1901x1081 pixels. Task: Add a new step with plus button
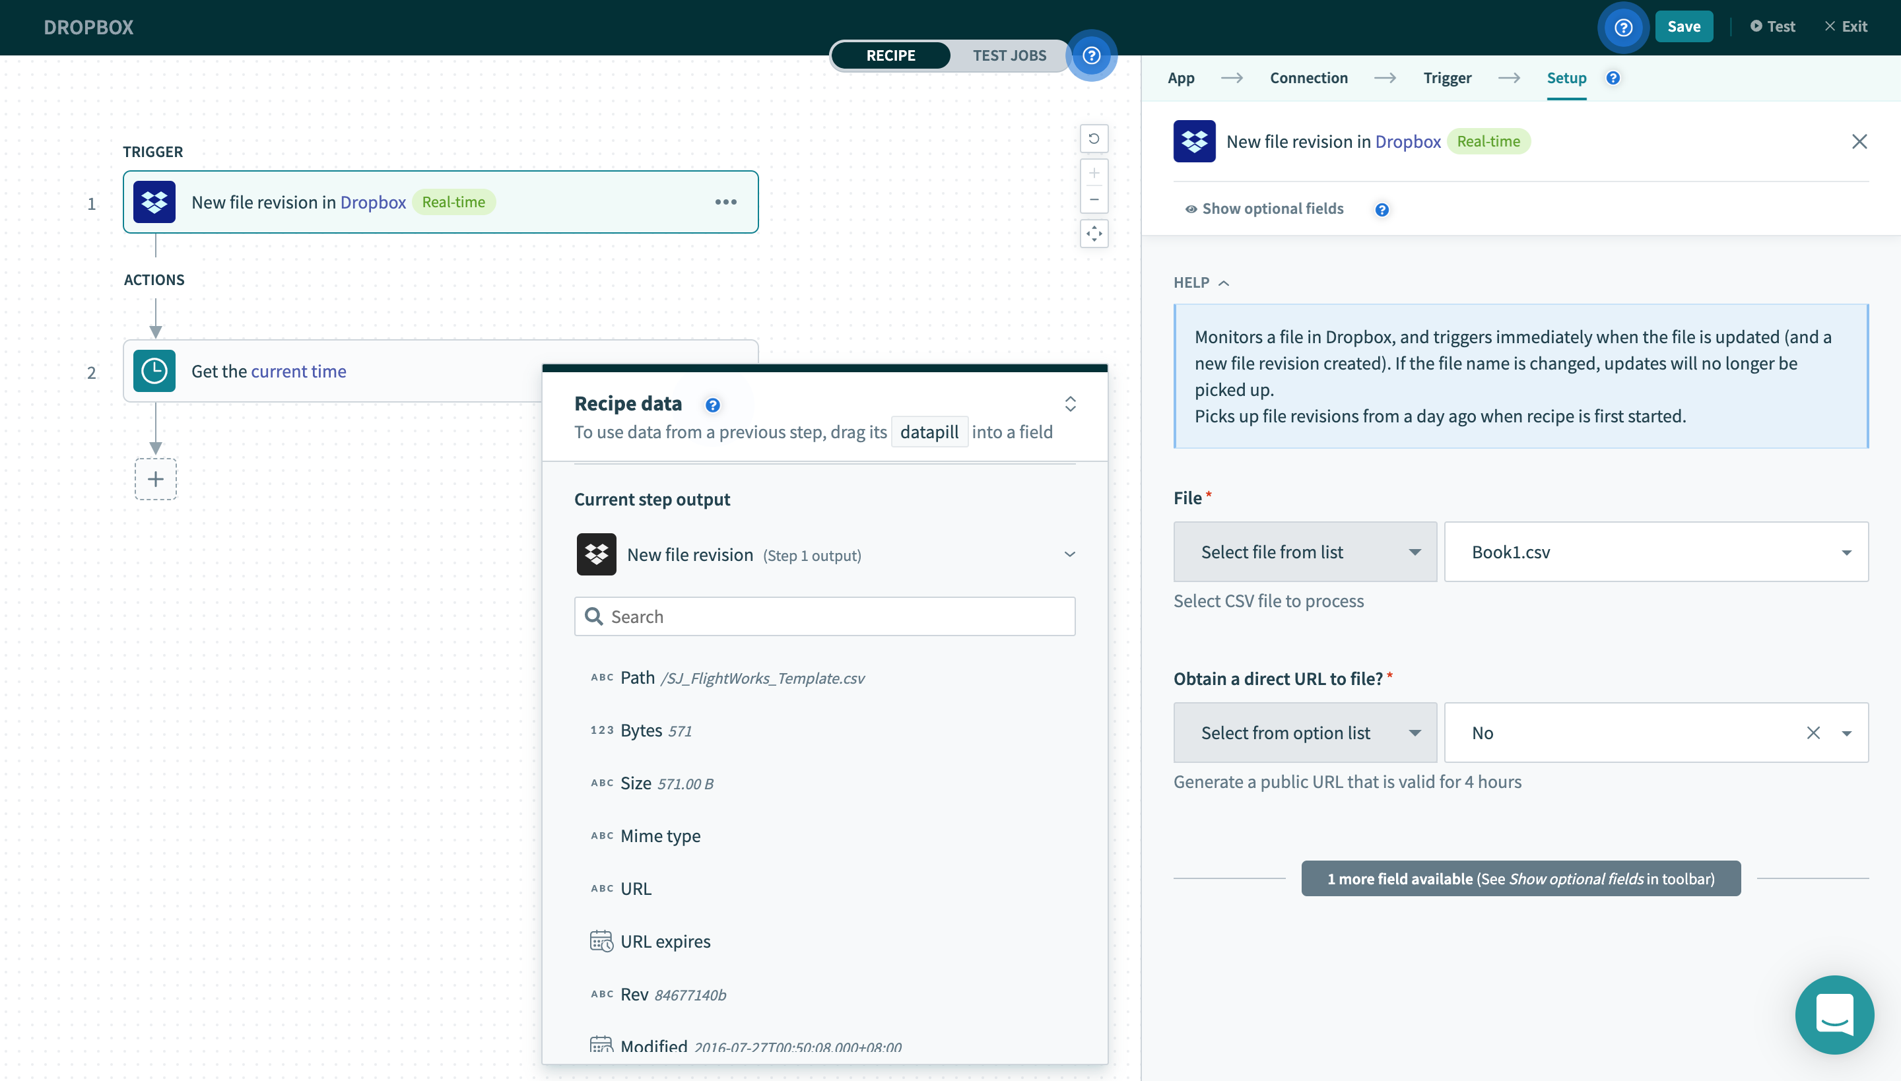point(155,479)
